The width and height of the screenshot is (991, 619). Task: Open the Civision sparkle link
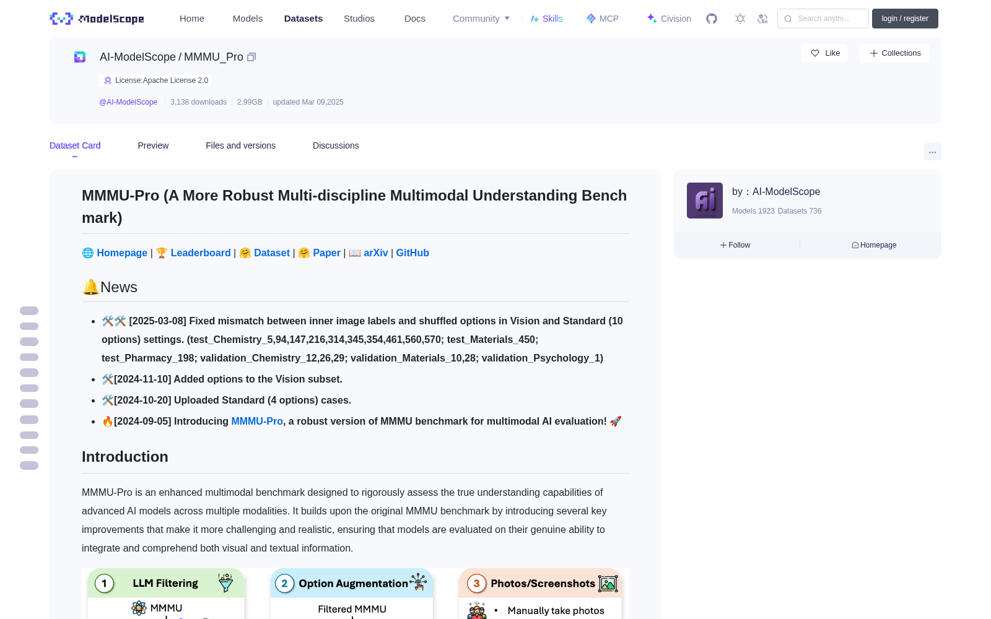669,19
